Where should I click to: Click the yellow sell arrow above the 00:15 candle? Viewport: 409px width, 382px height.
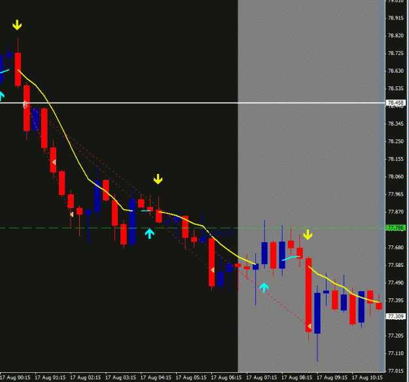click(17, 25)
